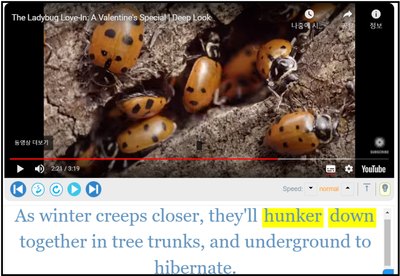
Task: Decrease speed with the down arrow
Action: tap(310, 189)
